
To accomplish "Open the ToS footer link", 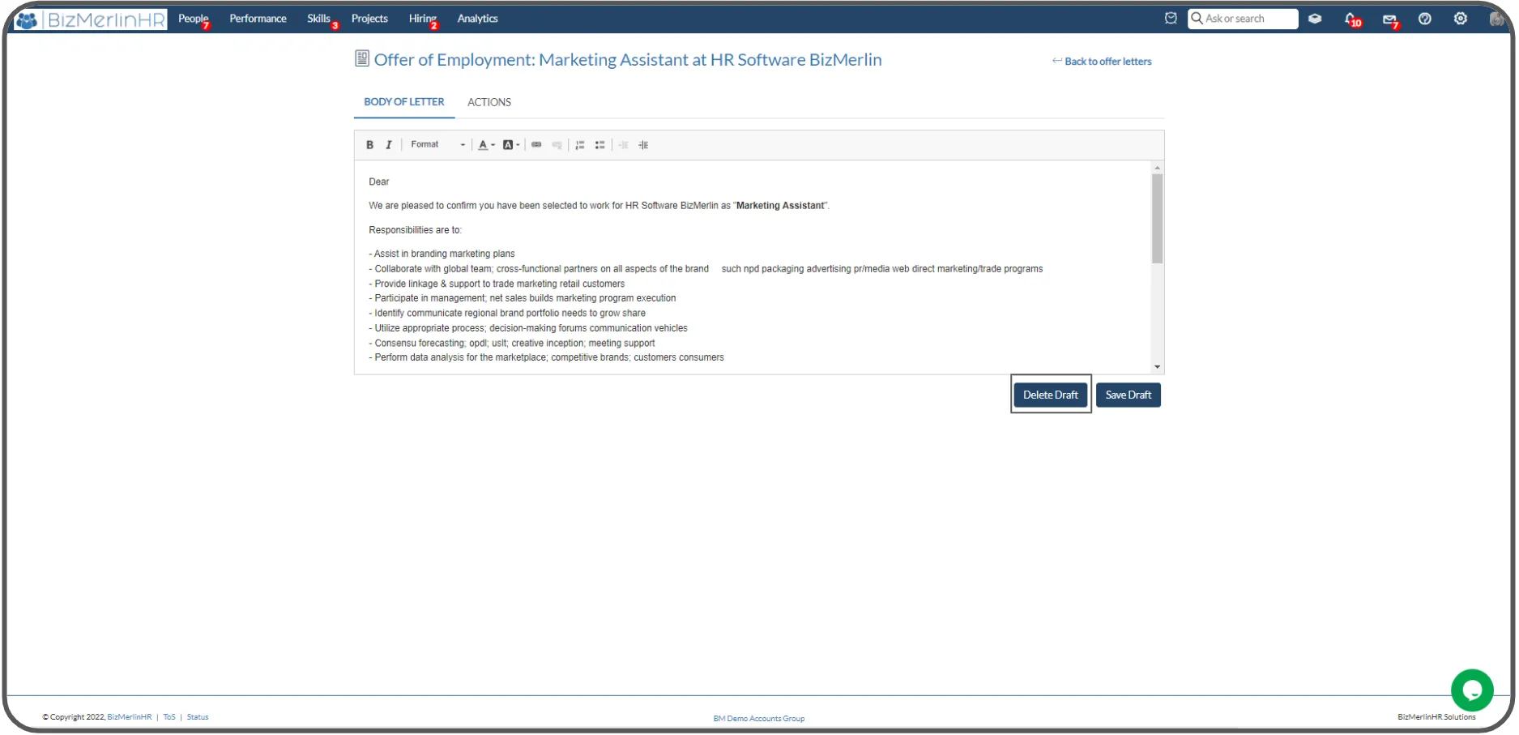I will click(169, 718).
